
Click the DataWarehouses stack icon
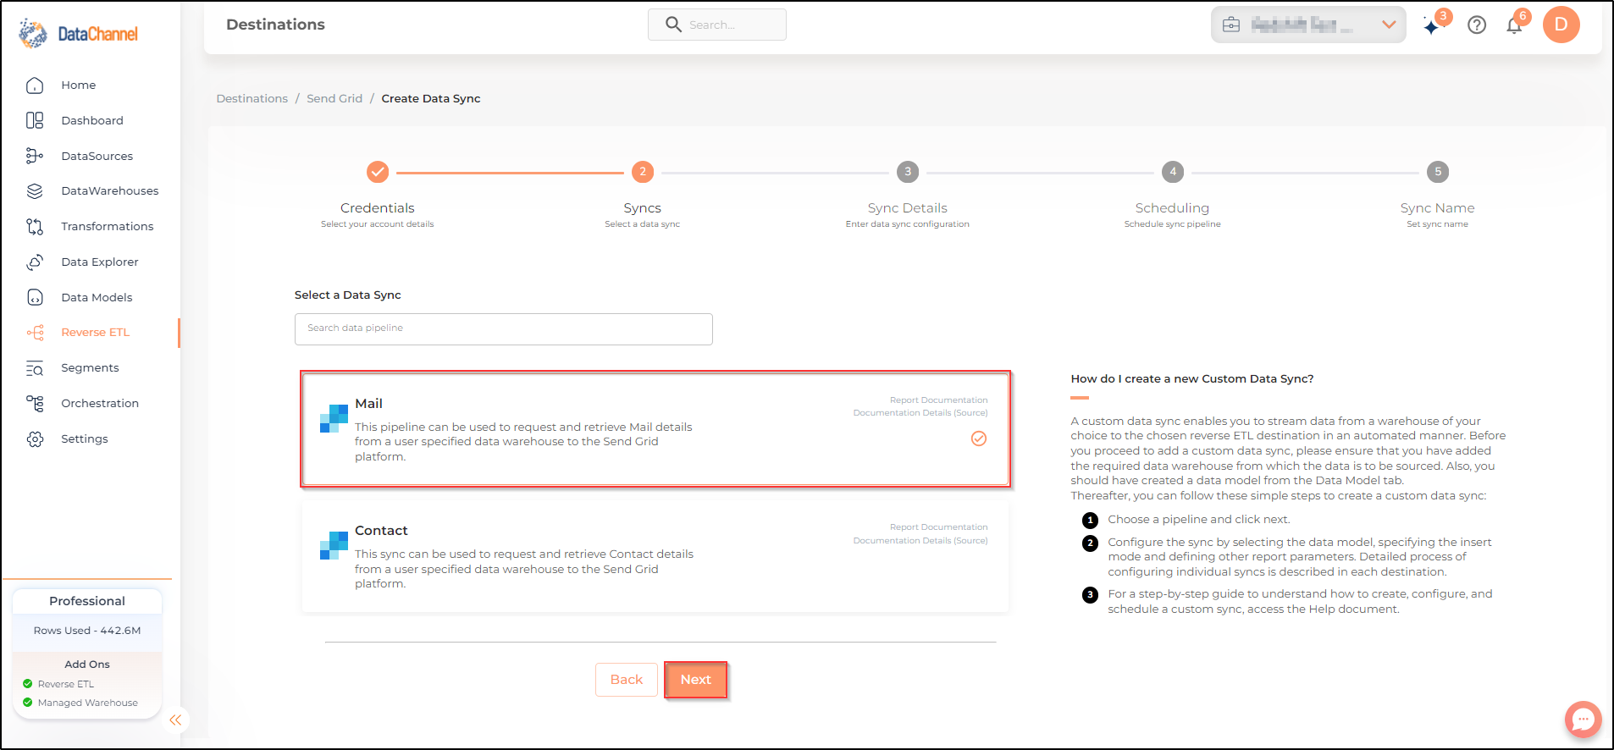pyautogui.click(x=35, y=191)
